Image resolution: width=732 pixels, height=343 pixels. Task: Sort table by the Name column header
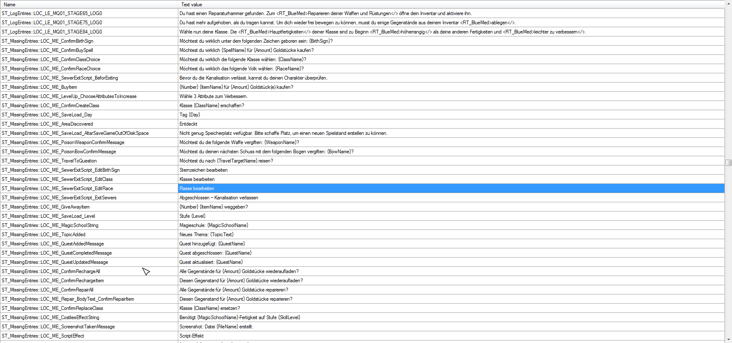pos(89,5)
